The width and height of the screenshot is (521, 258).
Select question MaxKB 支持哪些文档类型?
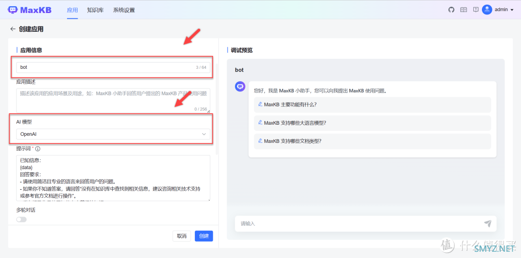point(372,141)
